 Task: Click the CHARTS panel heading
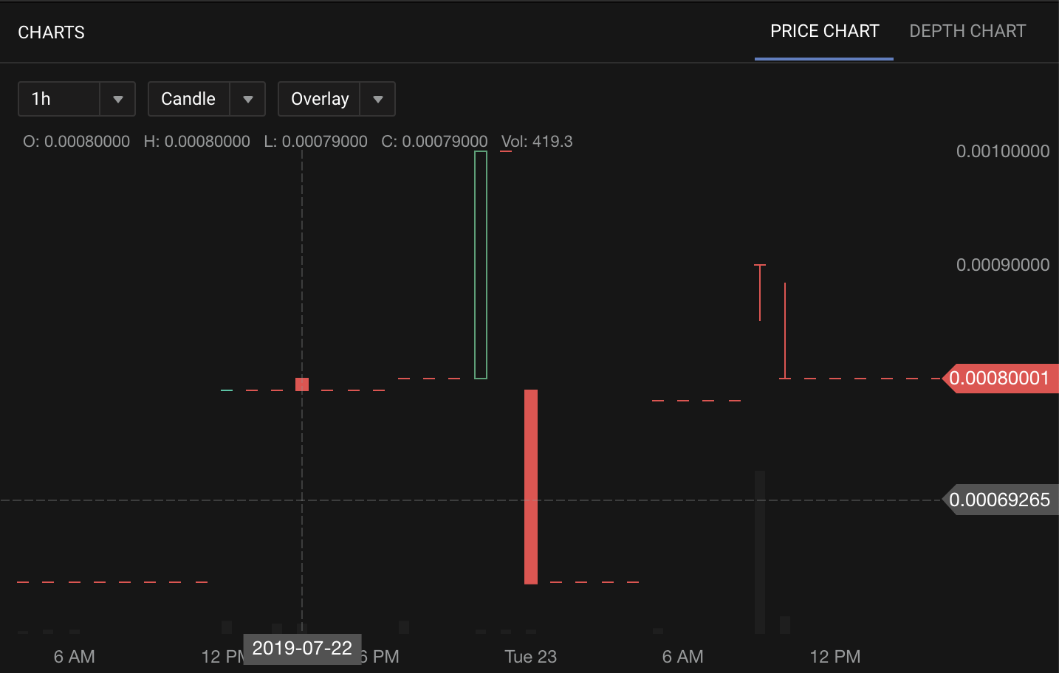pos(51,32)
